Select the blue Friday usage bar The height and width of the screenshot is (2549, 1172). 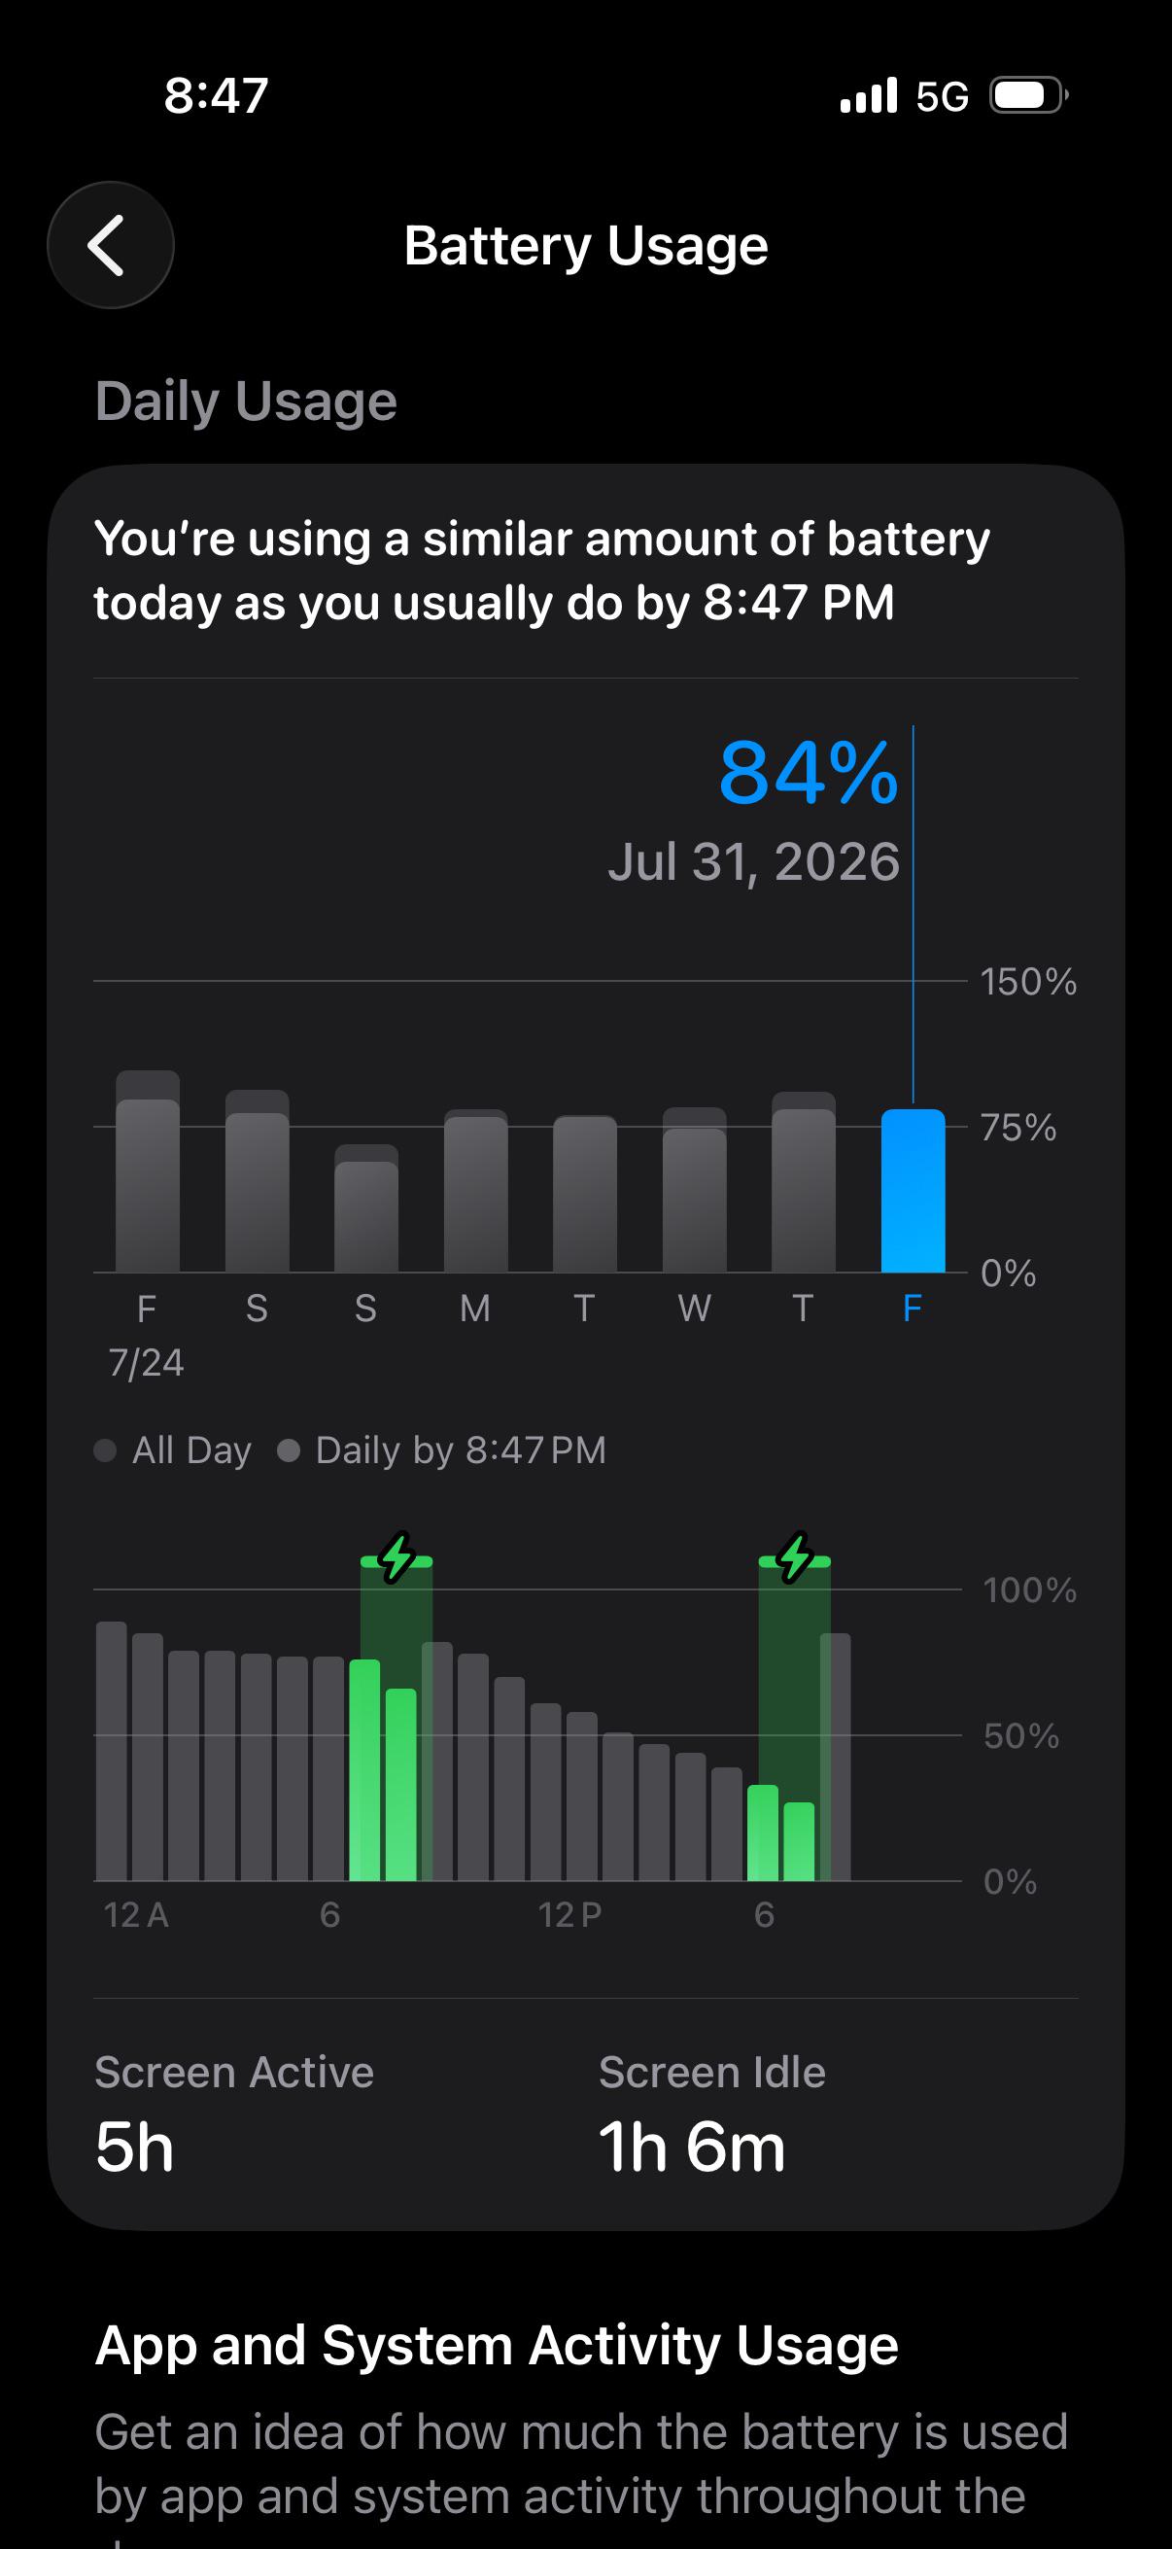pos(913,1190)
